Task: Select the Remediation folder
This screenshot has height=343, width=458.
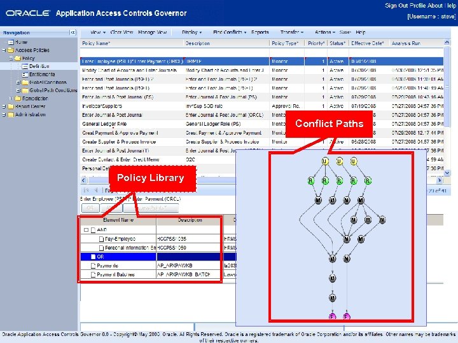Action: (35, 98)
